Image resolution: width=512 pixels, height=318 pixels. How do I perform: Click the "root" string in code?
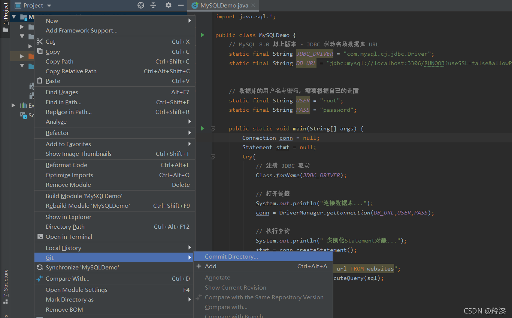[x=330, y=101]
